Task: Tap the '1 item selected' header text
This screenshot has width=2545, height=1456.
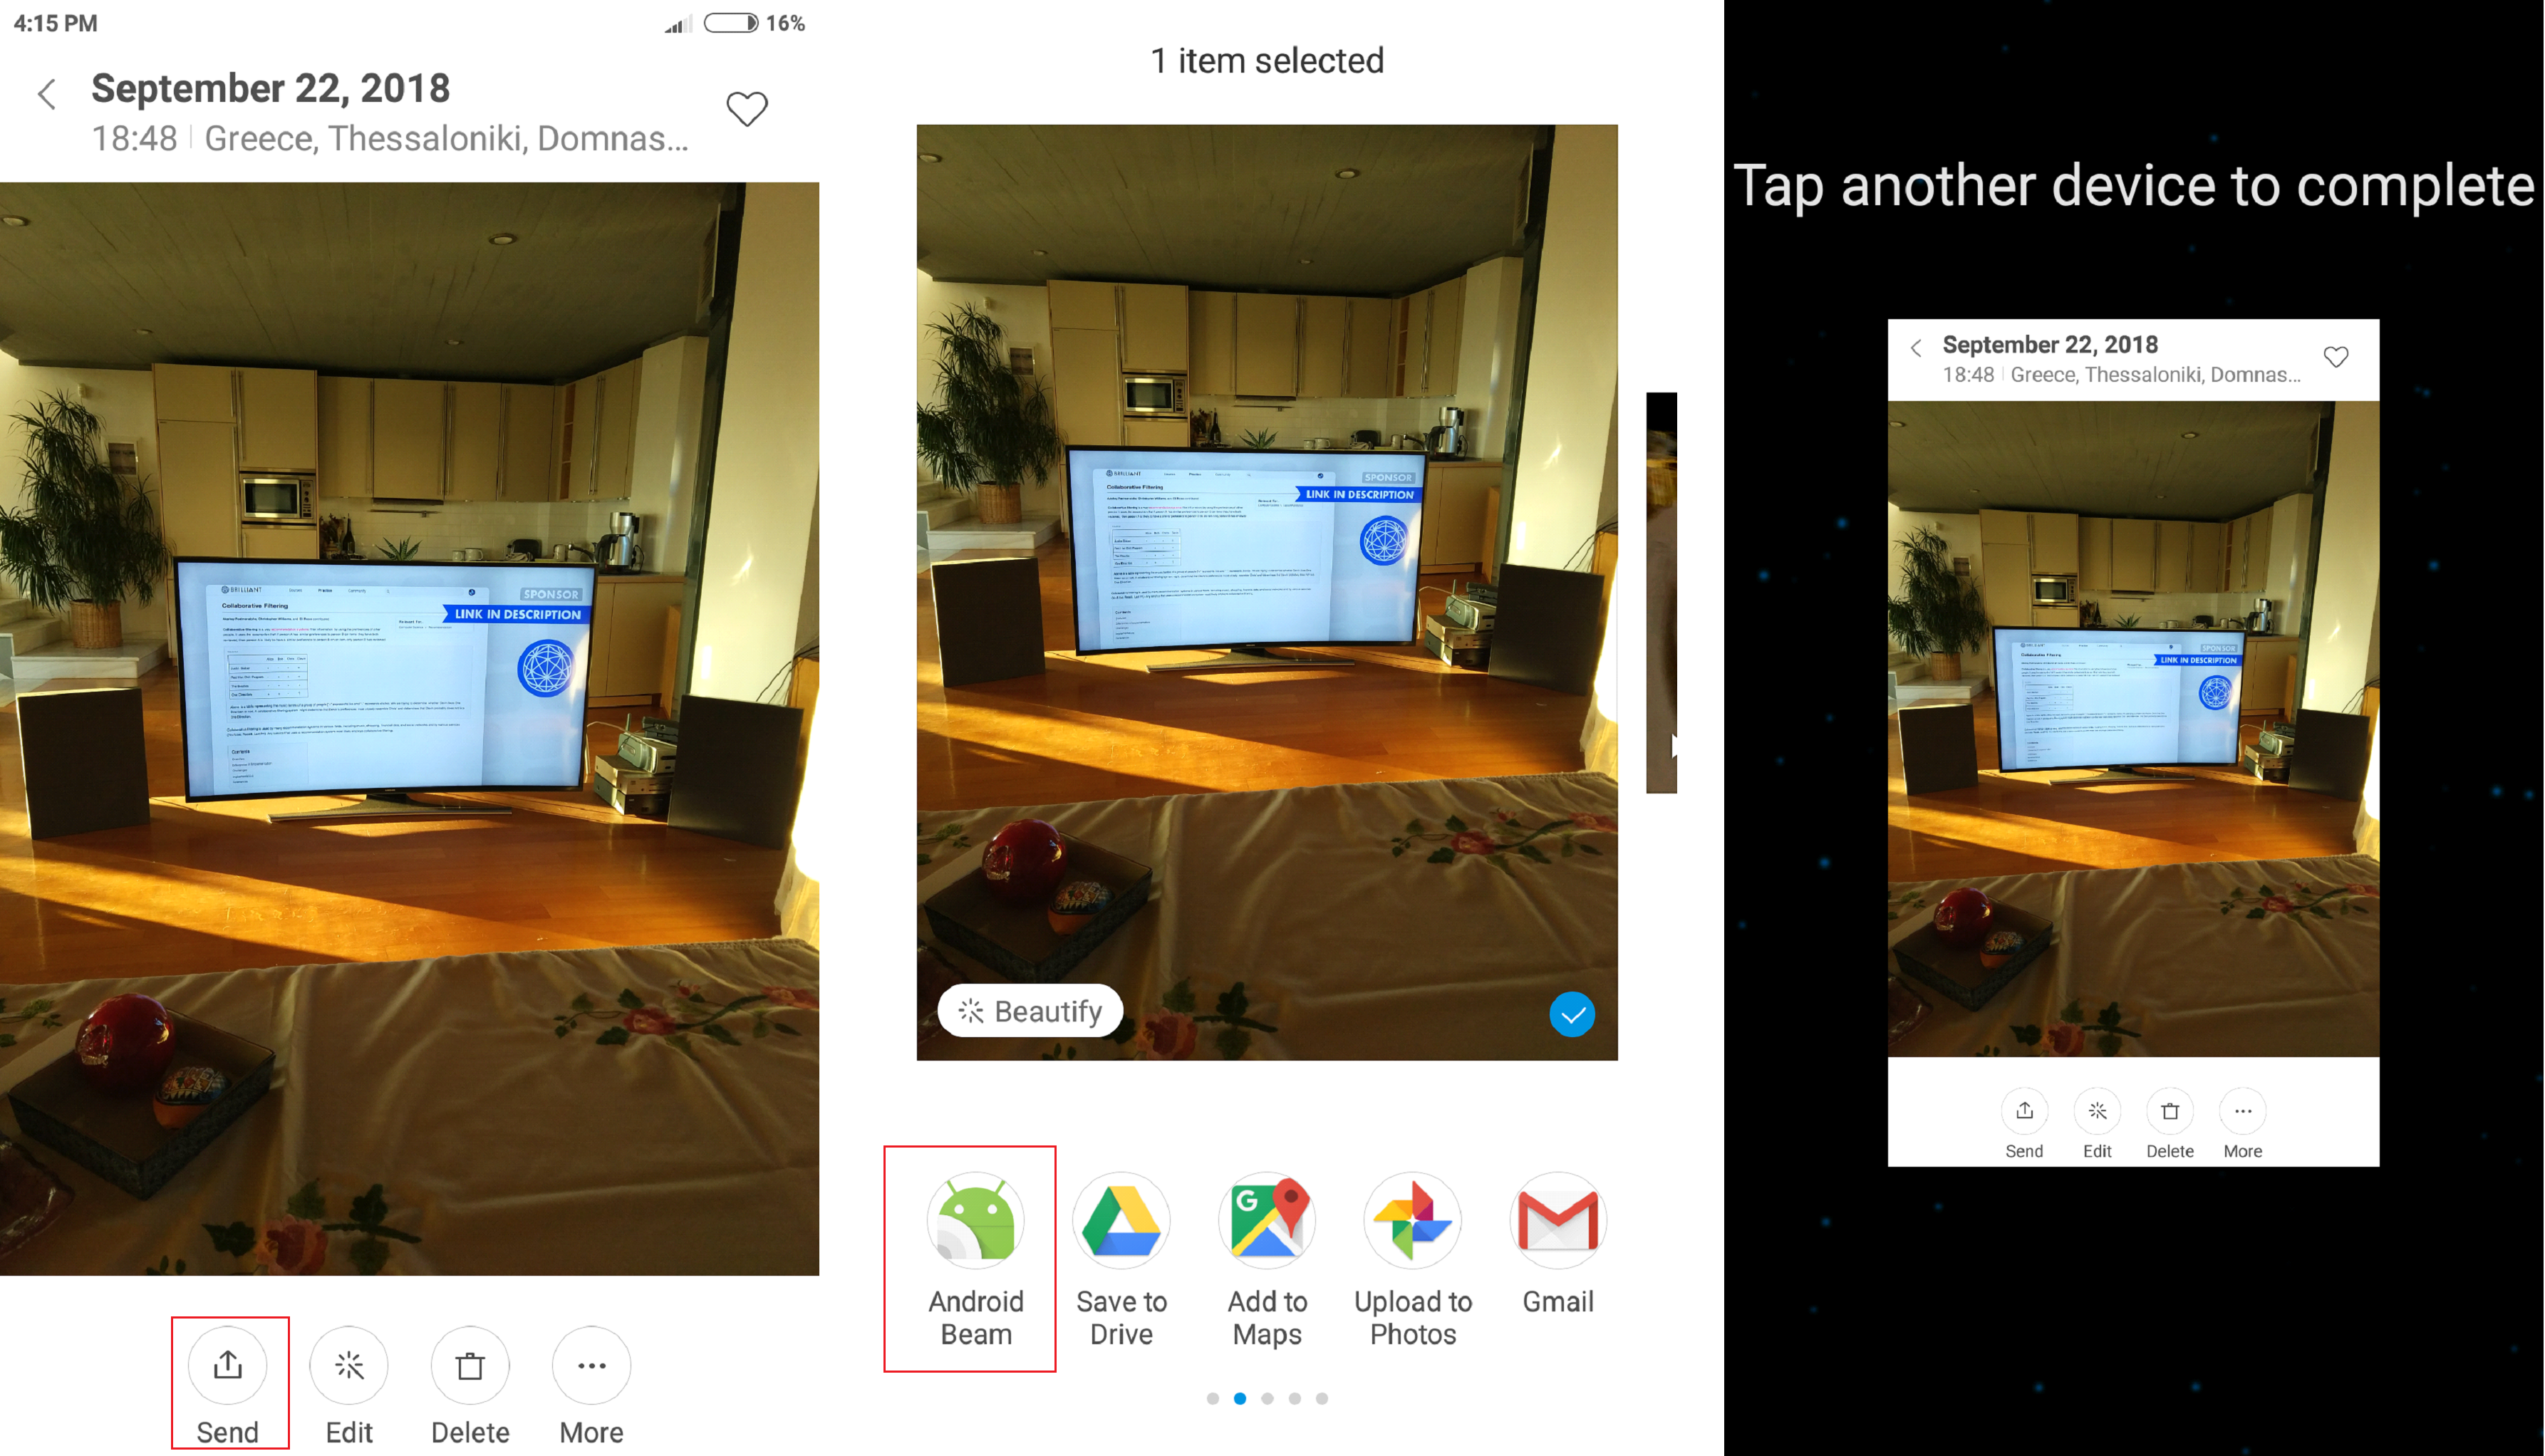Action: click(1267, 61)
